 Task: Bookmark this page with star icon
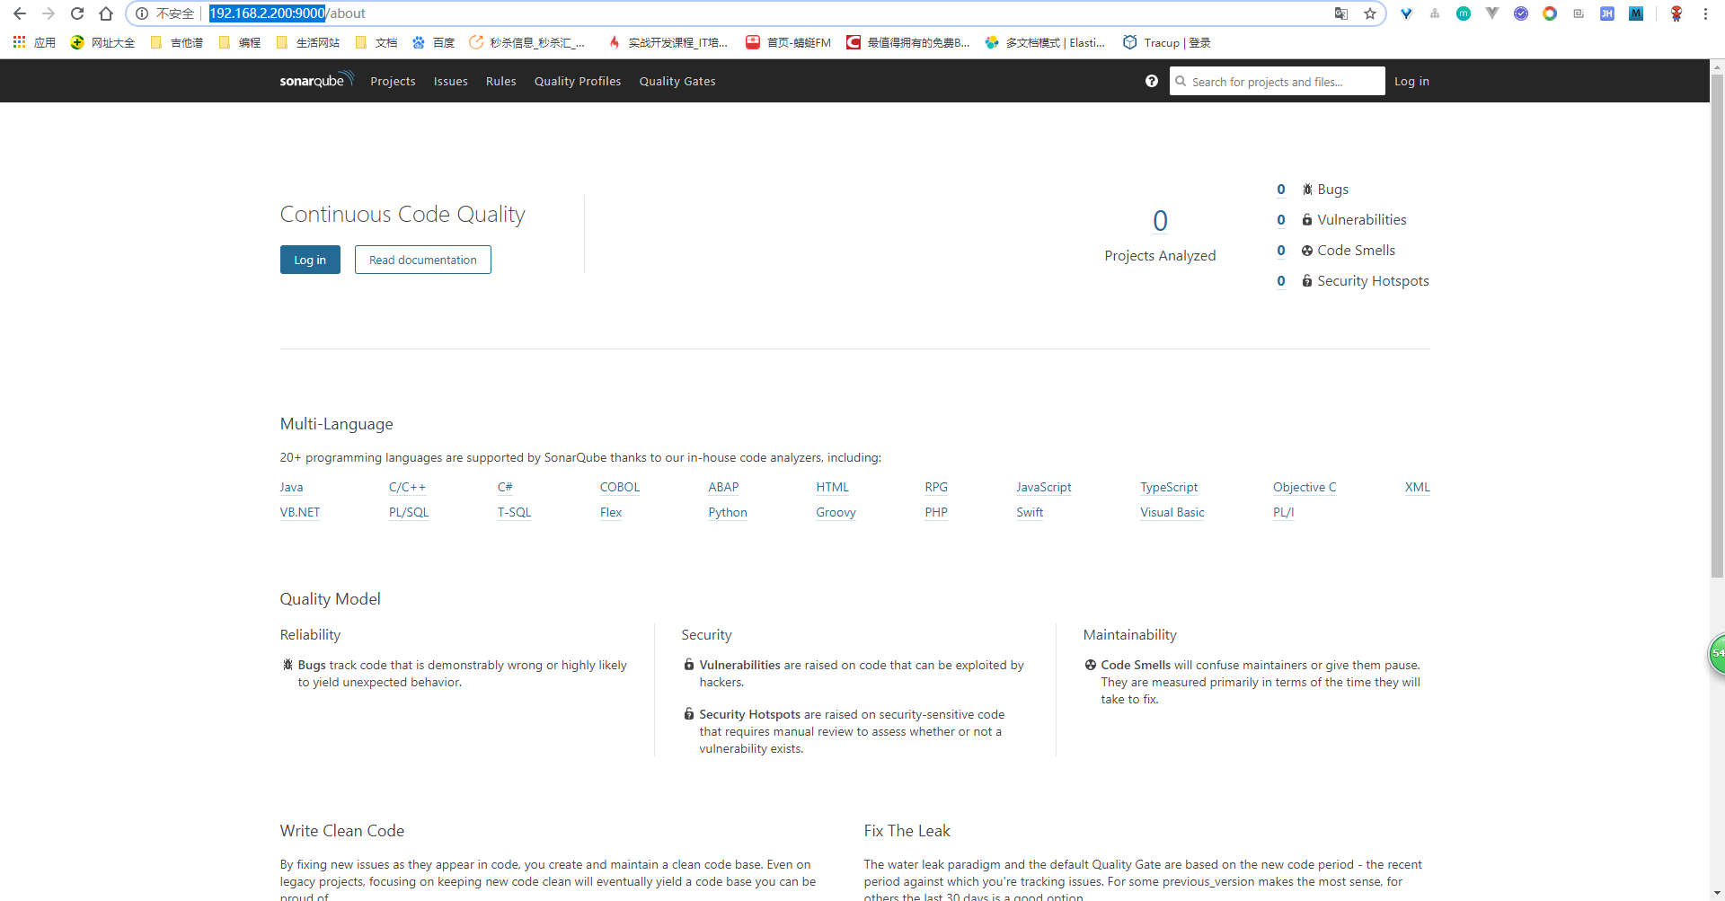pyautogui.click(x=1370, y=13)
